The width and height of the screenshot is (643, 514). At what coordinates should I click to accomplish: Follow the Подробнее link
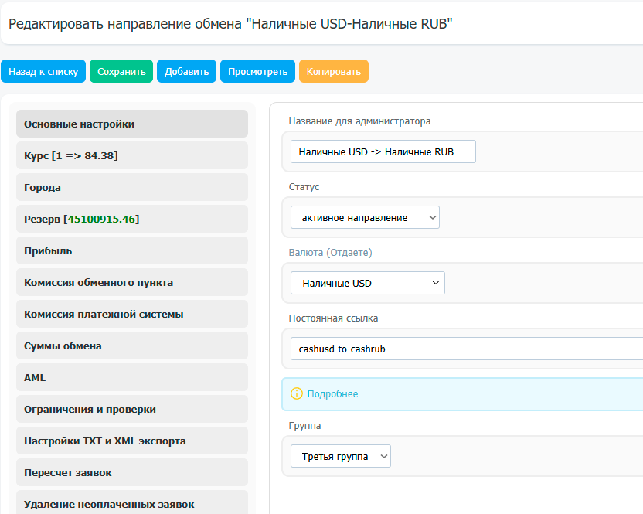coord(332,394)
